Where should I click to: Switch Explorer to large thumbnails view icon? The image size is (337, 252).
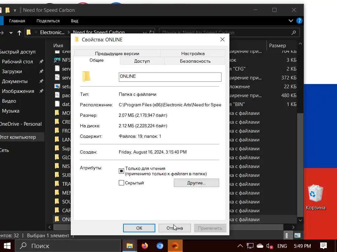[298, 236]
